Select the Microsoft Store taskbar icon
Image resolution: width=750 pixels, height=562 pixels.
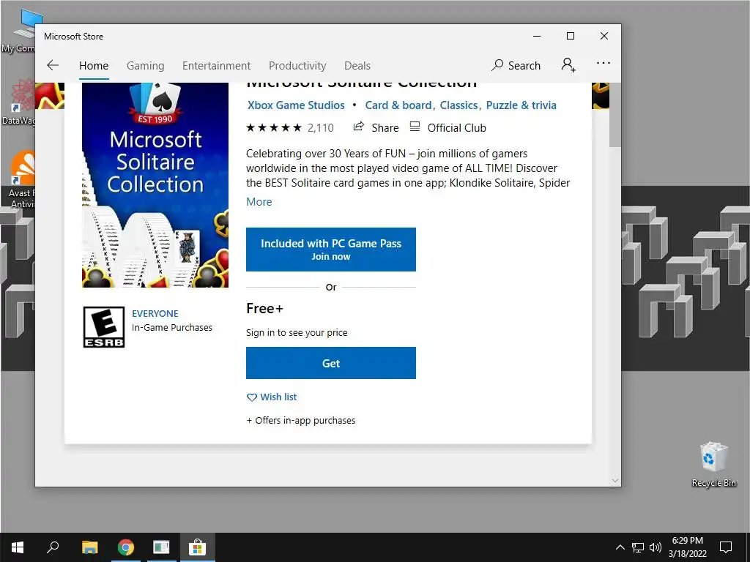click(197, 547)
